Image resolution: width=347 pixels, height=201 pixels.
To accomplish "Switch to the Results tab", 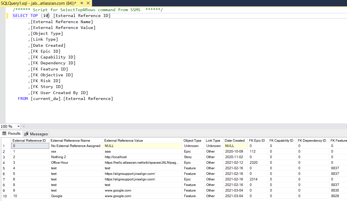I will pos(11,134).
